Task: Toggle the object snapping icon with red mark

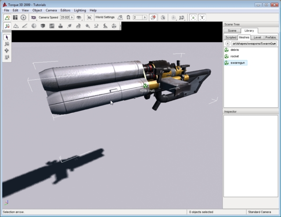Action: (x=153, y=18)
